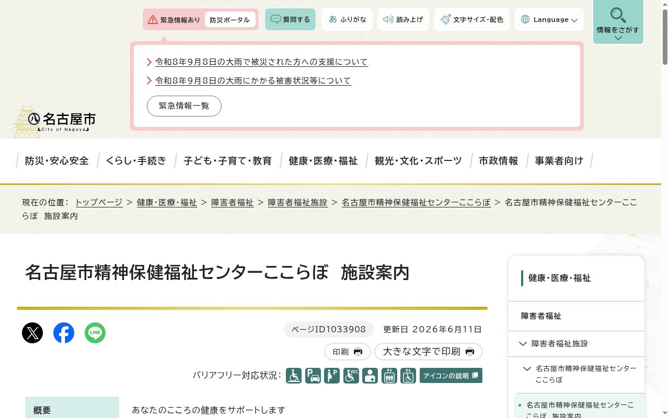Go to トップページ in breadcrumb

[99, 202]
